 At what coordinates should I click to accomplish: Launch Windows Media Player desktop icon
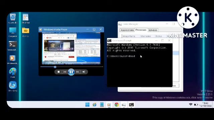(12, 59)
